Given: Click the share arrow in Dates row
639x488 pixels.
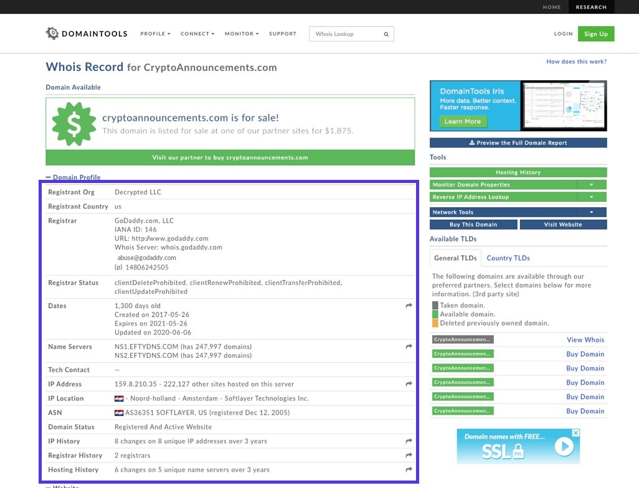Looking at the screenshot, I should click(x=409, y=306).
